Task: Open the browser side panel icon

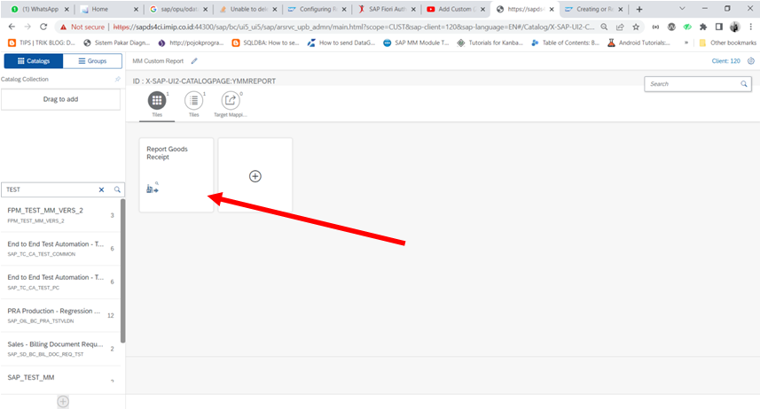Action: [x=719, y=27]
